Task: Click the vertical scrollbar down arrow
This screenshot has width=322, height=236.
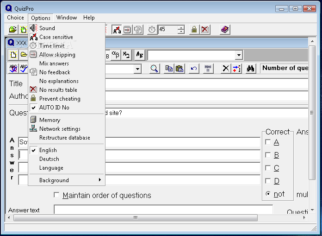Action: click(312, 210)
